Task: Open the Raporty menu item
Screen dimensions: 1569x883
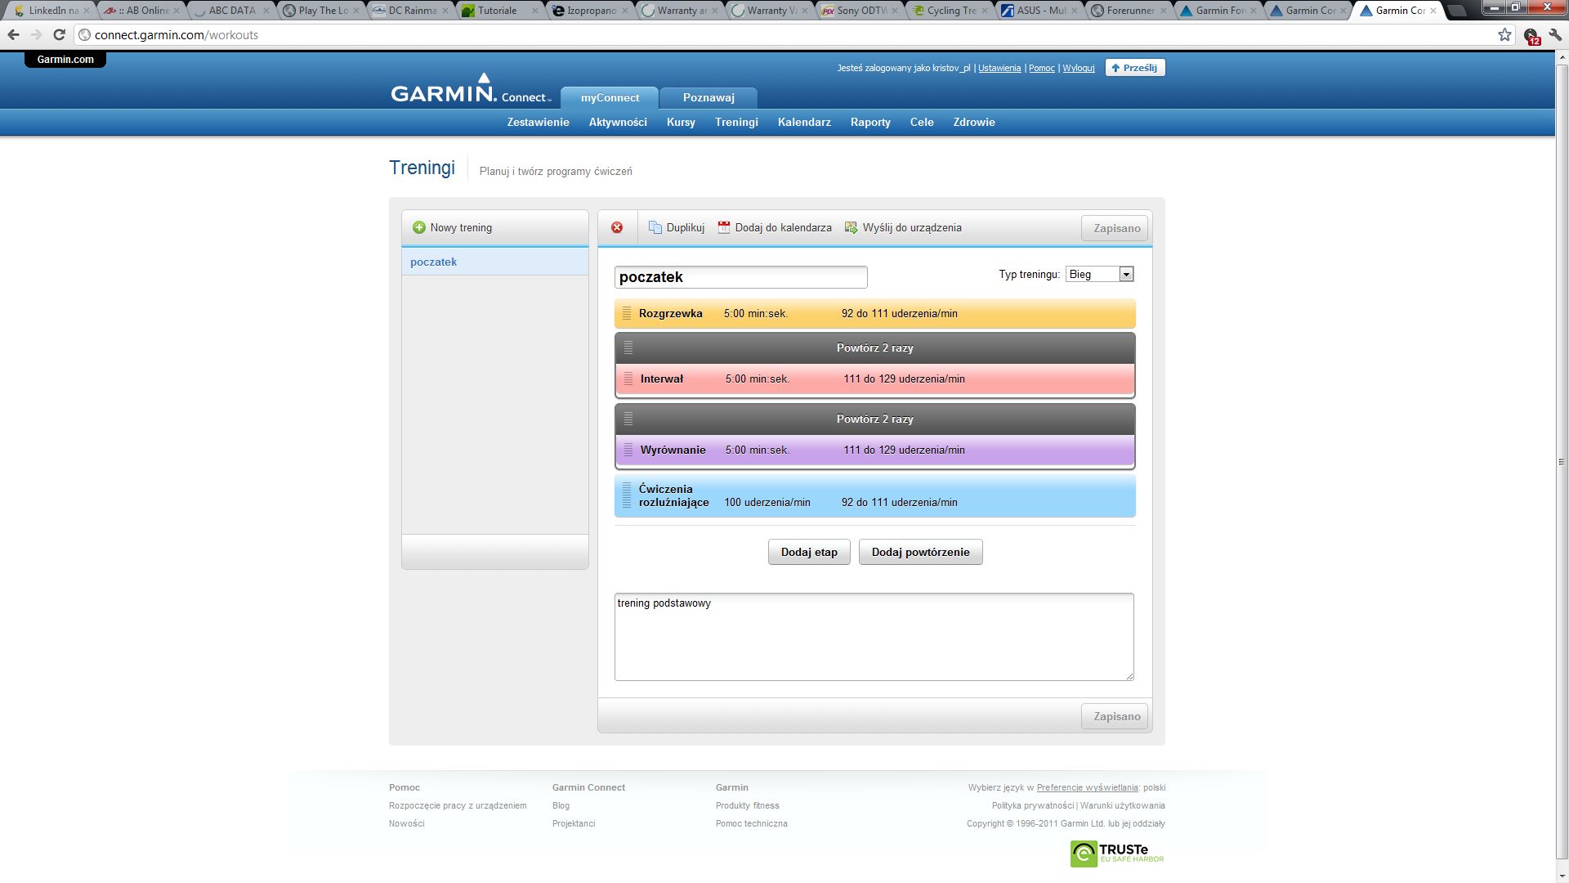Action: pyautogui.click(x=870, y=123)
